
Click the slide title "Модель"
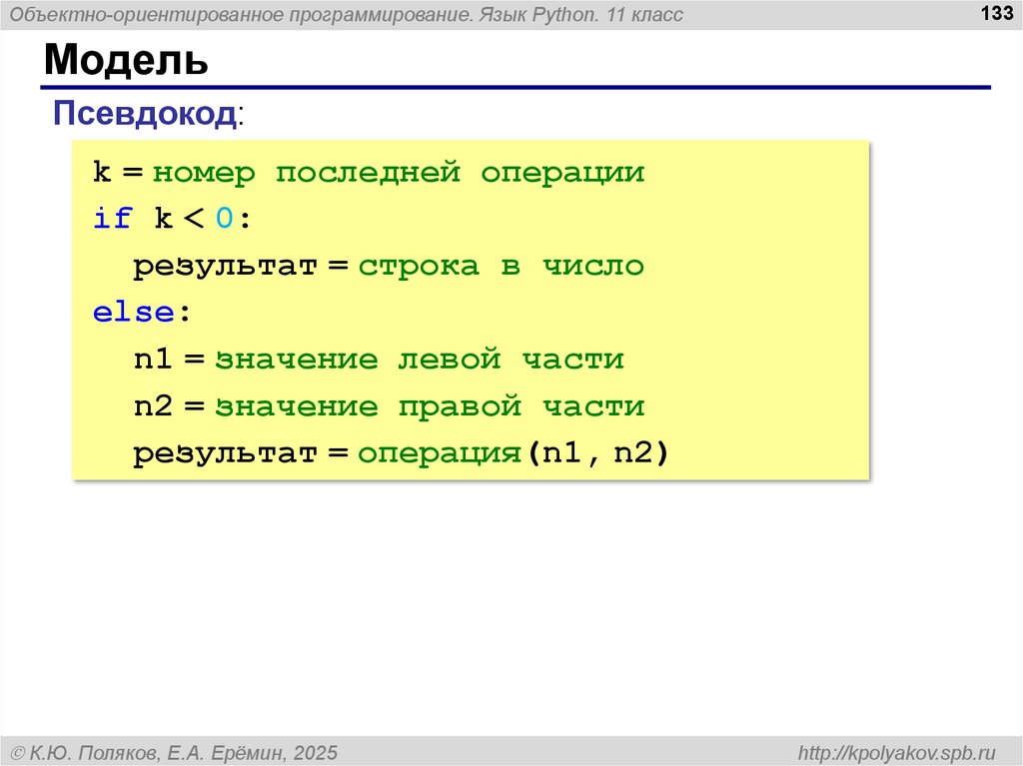[126, 61]
